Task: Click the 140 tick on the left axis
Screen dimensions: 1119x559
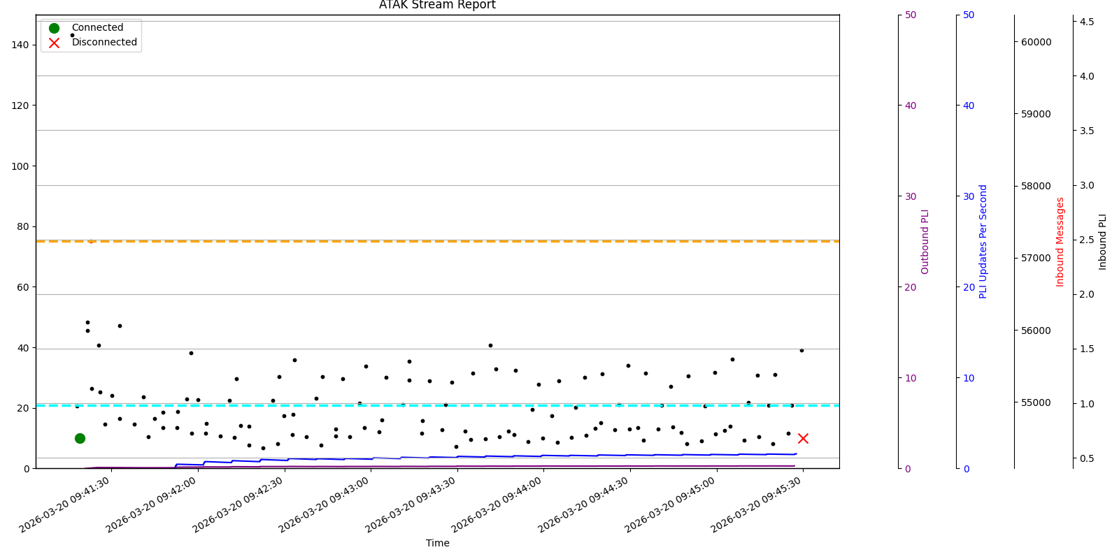Action: click(20, 45)
